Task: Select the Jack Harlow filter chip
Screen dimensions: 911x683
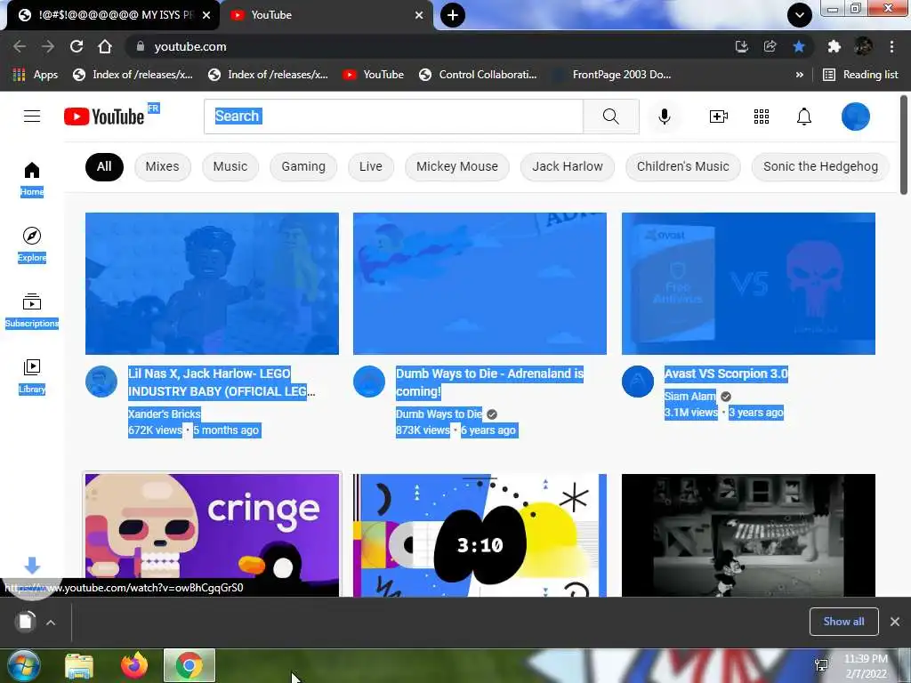Action: click(x=568, y=166)
